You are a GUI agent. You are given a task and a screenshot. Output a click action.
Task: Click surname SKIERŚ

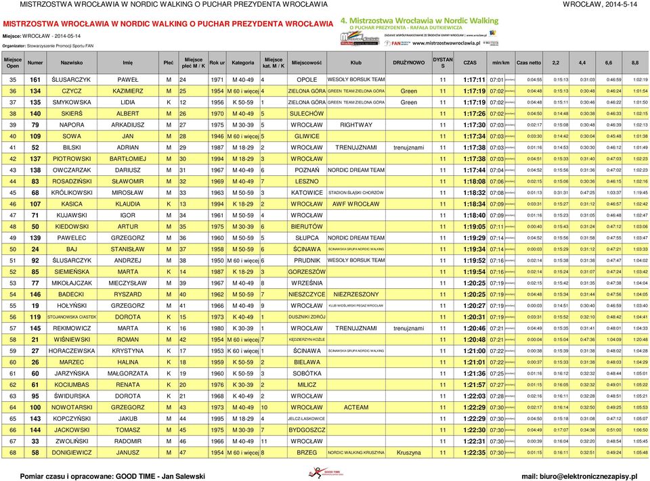72,114
